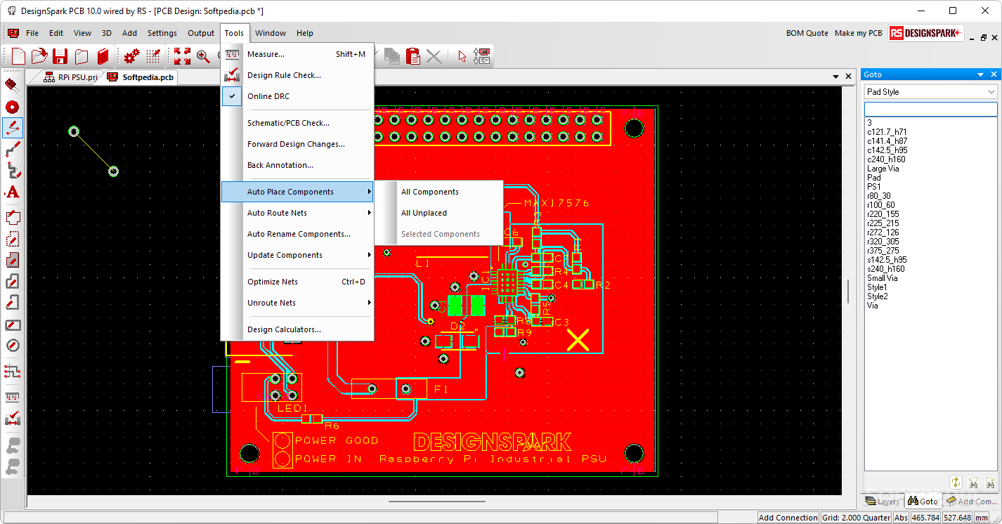The width and height of the screenshot is (1002, 524).
Task: Open the Goto panel options dropdown arrow
Action: tap(981, 74)
